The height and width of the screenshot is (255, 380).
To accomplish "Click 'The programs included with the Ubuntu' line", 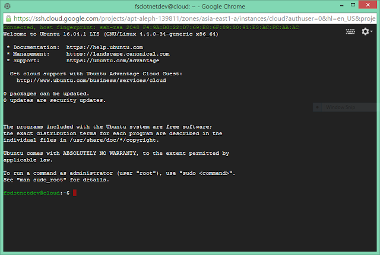I will pos(107,127).
